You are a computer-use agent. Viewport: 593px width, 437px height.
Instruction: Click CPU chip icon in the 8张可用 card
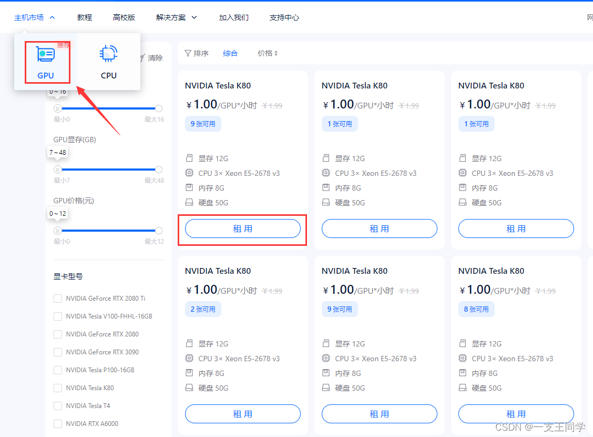click(x=463, y=358)
